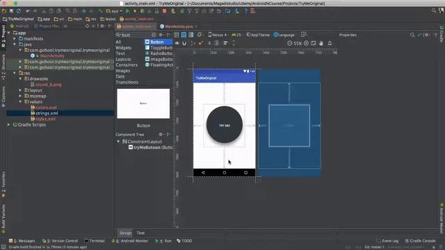Open the Terminal tool window
This screenshot has height=250, width=445.
pos(95,241)
